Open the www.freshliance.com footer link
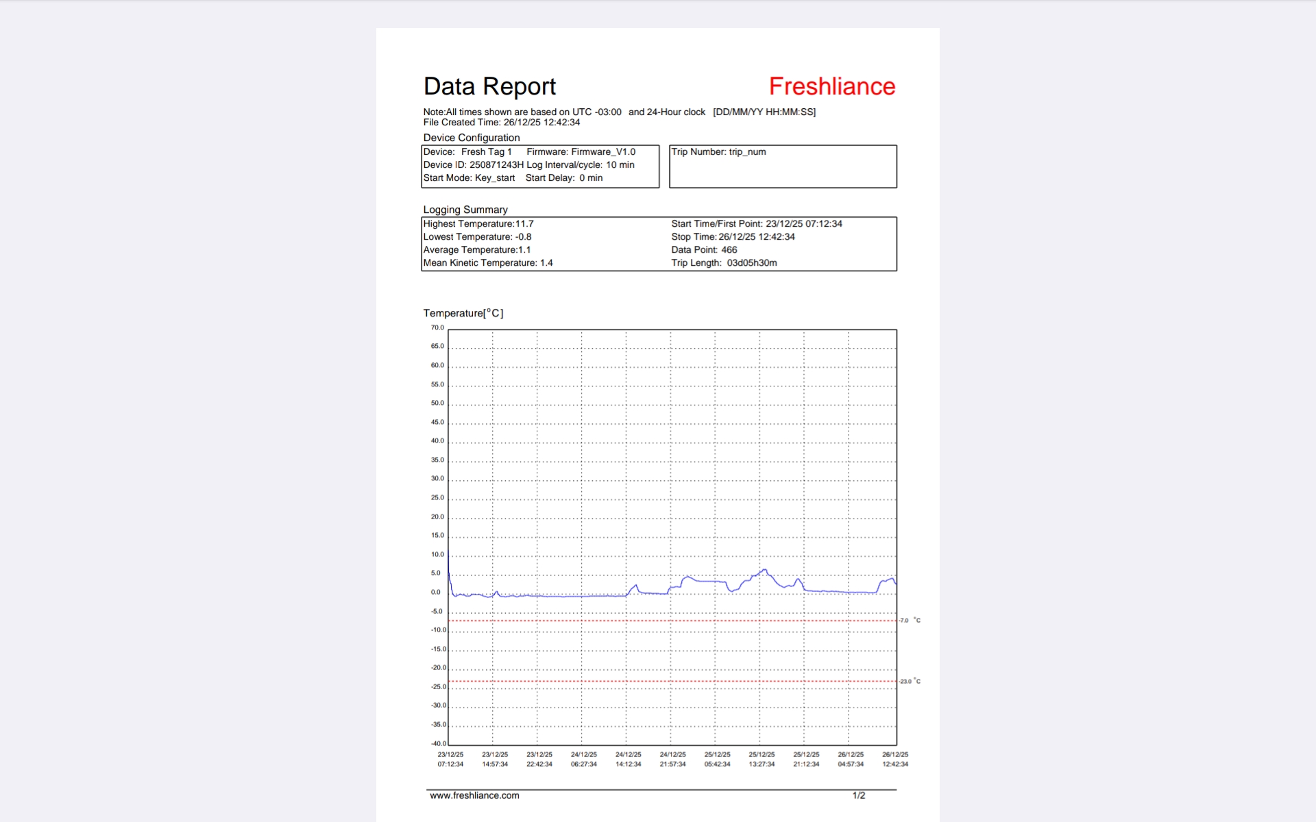 [474, 795]
